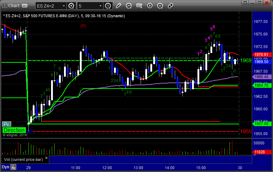Click the Vol (current price bar) study label

click(23, 159)
